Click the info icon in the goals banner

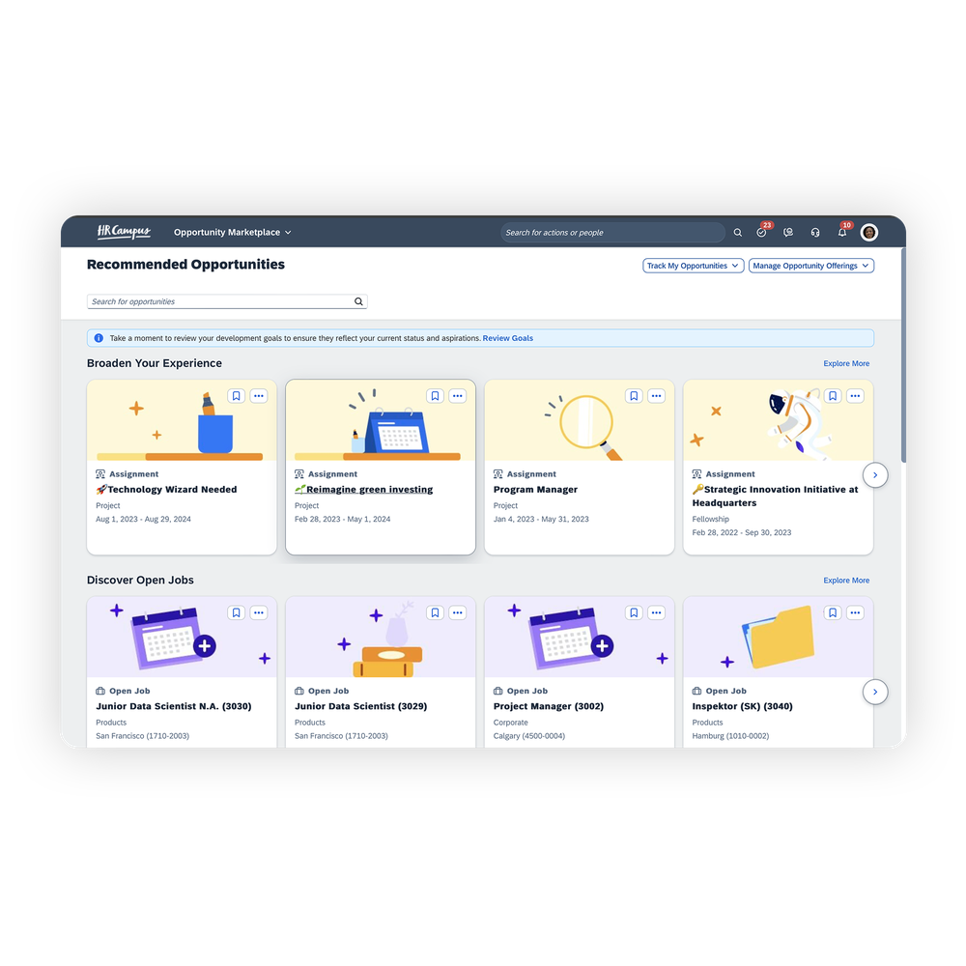(x=98, y=337)
